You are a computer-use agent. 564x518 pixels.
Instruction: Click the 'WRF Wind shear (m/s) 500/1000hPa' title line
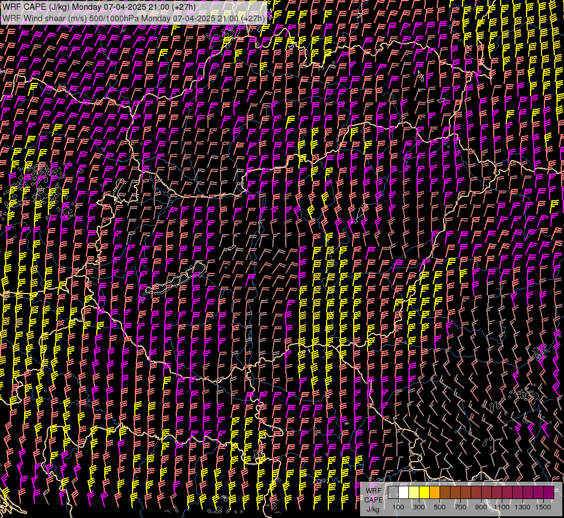pos(134,18)
